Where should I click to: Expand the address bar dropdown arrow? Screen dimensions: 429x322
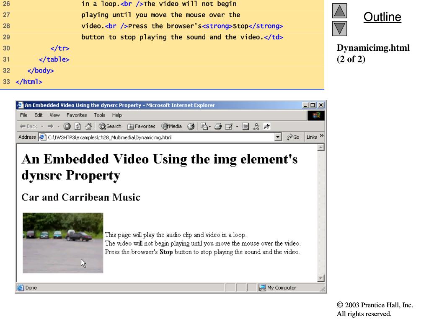coord(278,137)
